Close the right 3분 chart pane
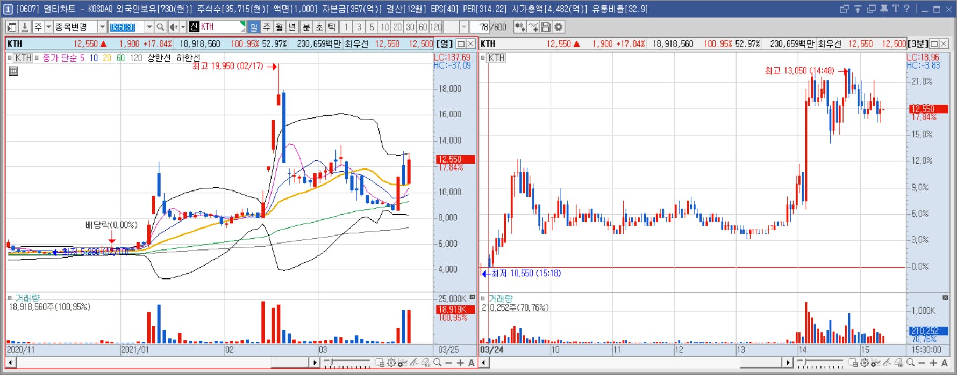The image size is (957, 375). (944, 44)
